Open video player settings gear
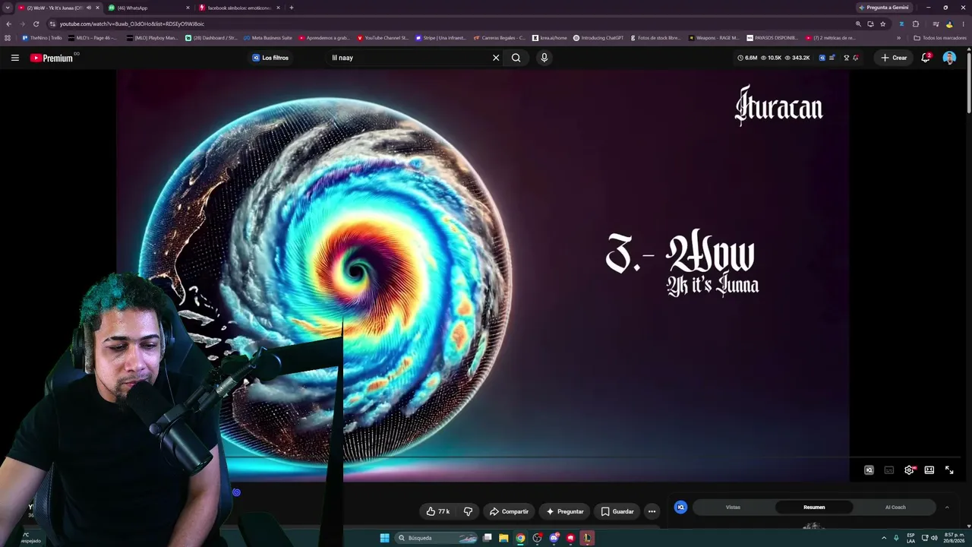972x547 pixels. (909, 470)
